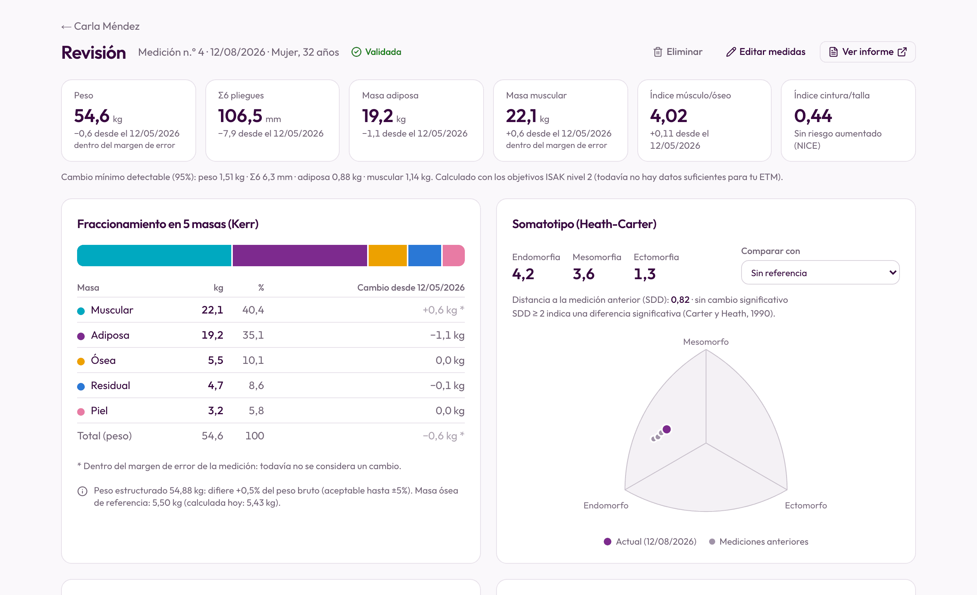Click the pink dot in the Piel row
The height and width of the screenshot is (595, 977).
(x=81, y=412)
